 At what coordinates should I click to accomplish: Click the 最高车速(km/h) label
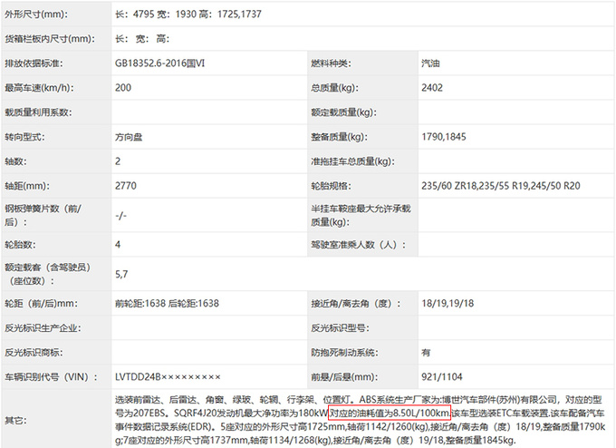[39, 88]
